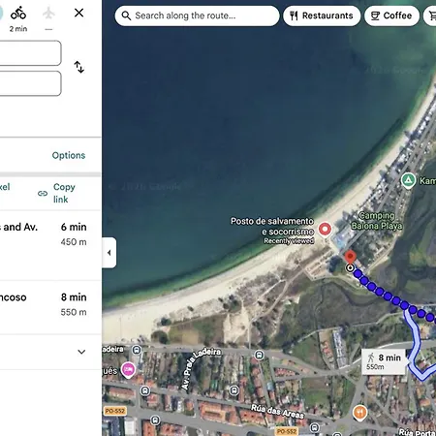Select the 8 min 550 m route
Image resolution: width=436 pixels, height=436 pixels.
(50, 307)
